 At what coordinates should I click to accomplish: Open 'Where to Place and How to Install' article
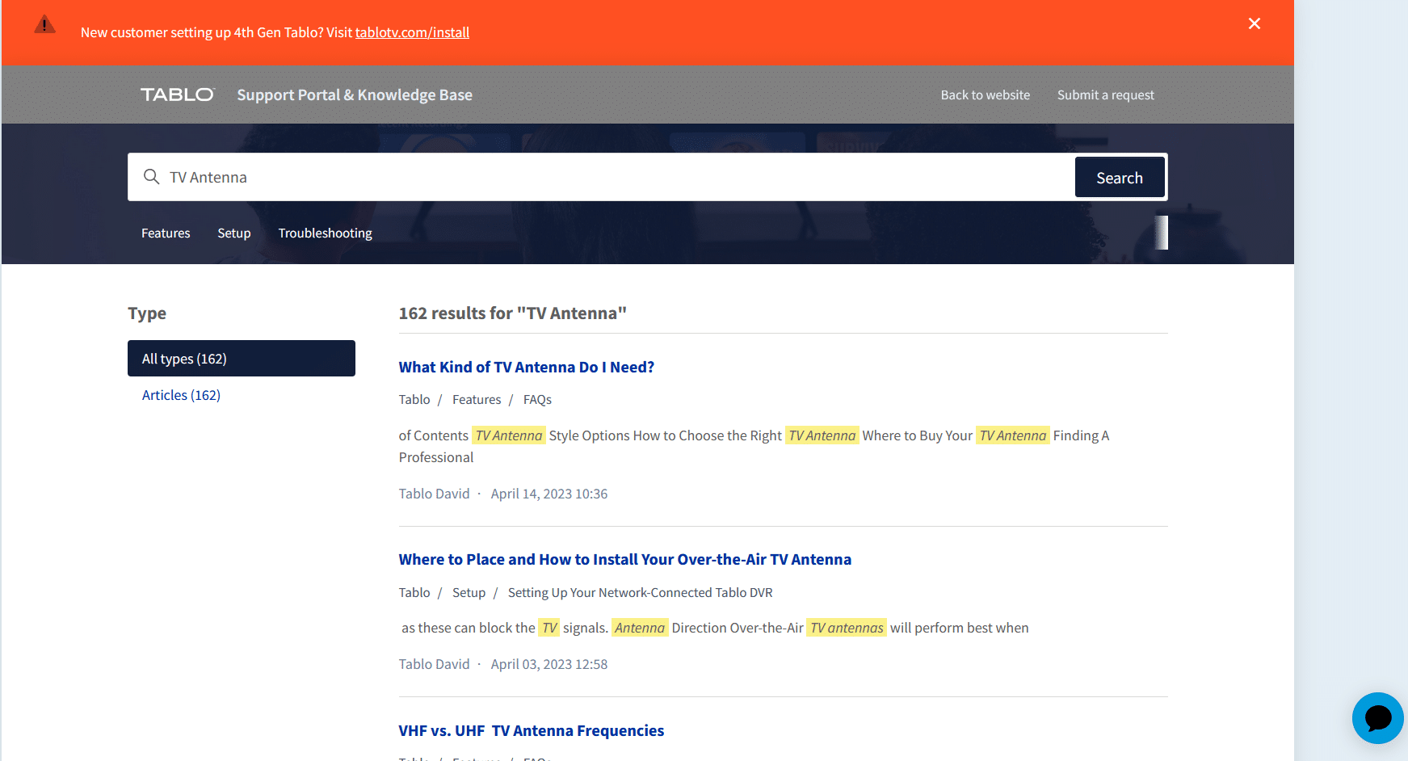[624, 559]
